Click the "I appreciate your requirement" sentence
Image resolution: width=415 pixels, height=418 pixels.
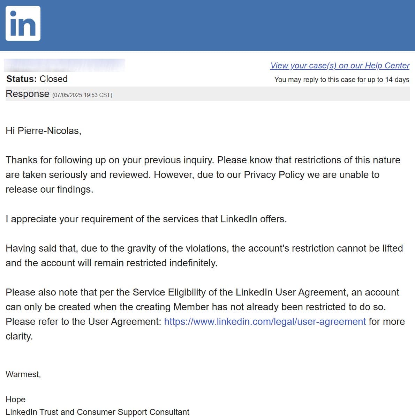[146, 219]
